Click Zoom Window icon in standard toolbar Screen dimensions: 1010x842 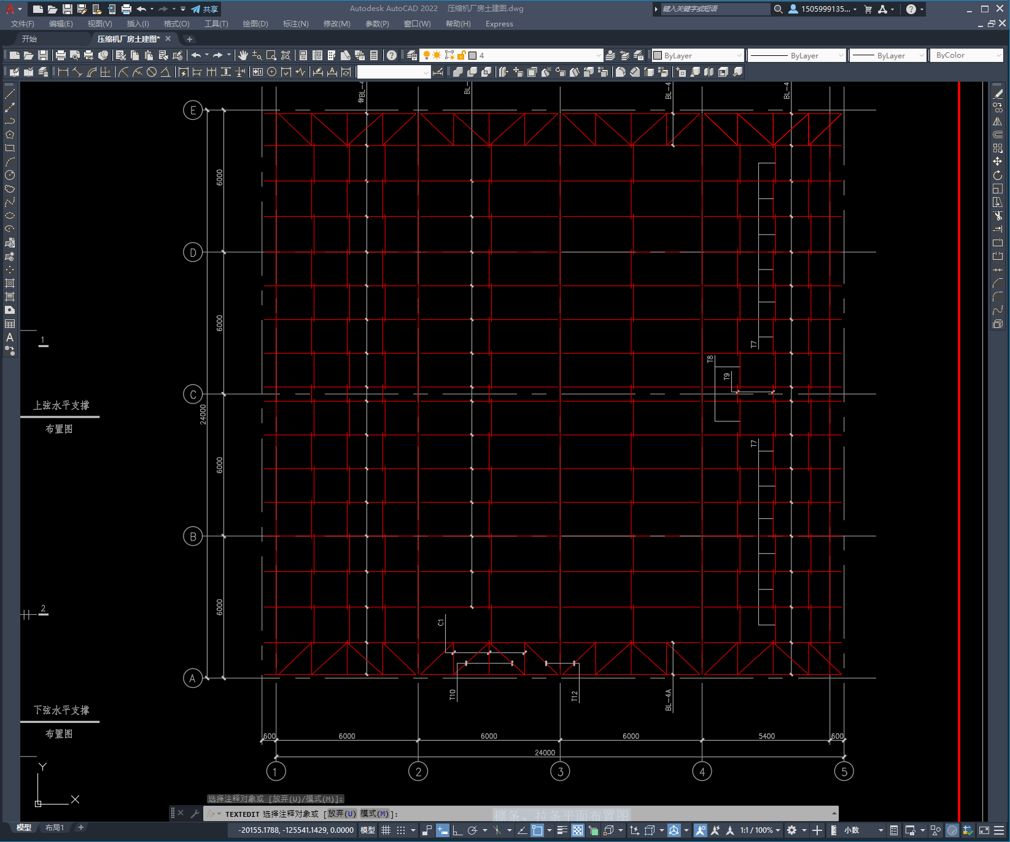click(x=271, y=55)
